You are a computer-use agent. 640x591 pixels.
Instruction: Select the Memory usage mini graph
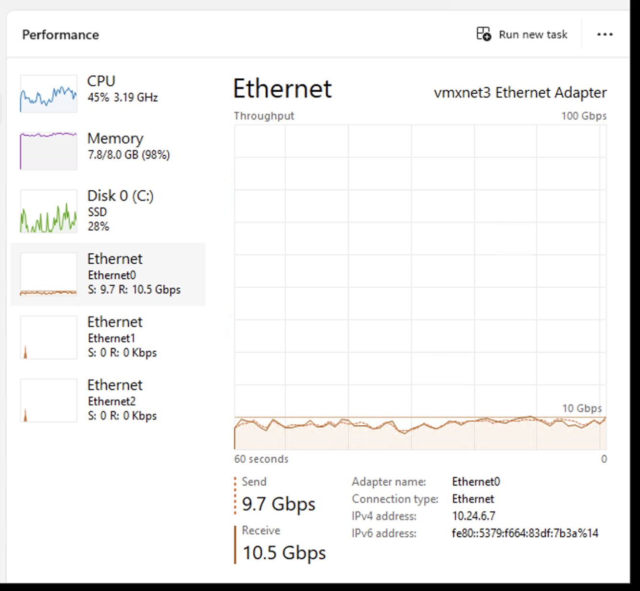(49, 151)
